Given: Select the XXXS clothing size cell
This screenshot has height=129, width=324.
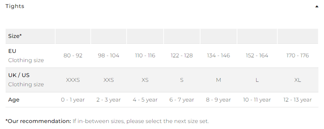Looking at the screenshot, I should click(x=73, y=80).
